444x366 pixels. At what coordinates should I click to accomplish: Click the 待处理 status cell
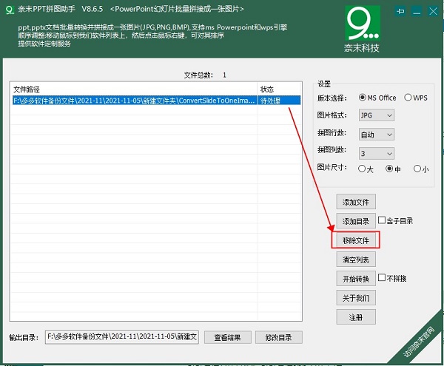tap(279, 101)
